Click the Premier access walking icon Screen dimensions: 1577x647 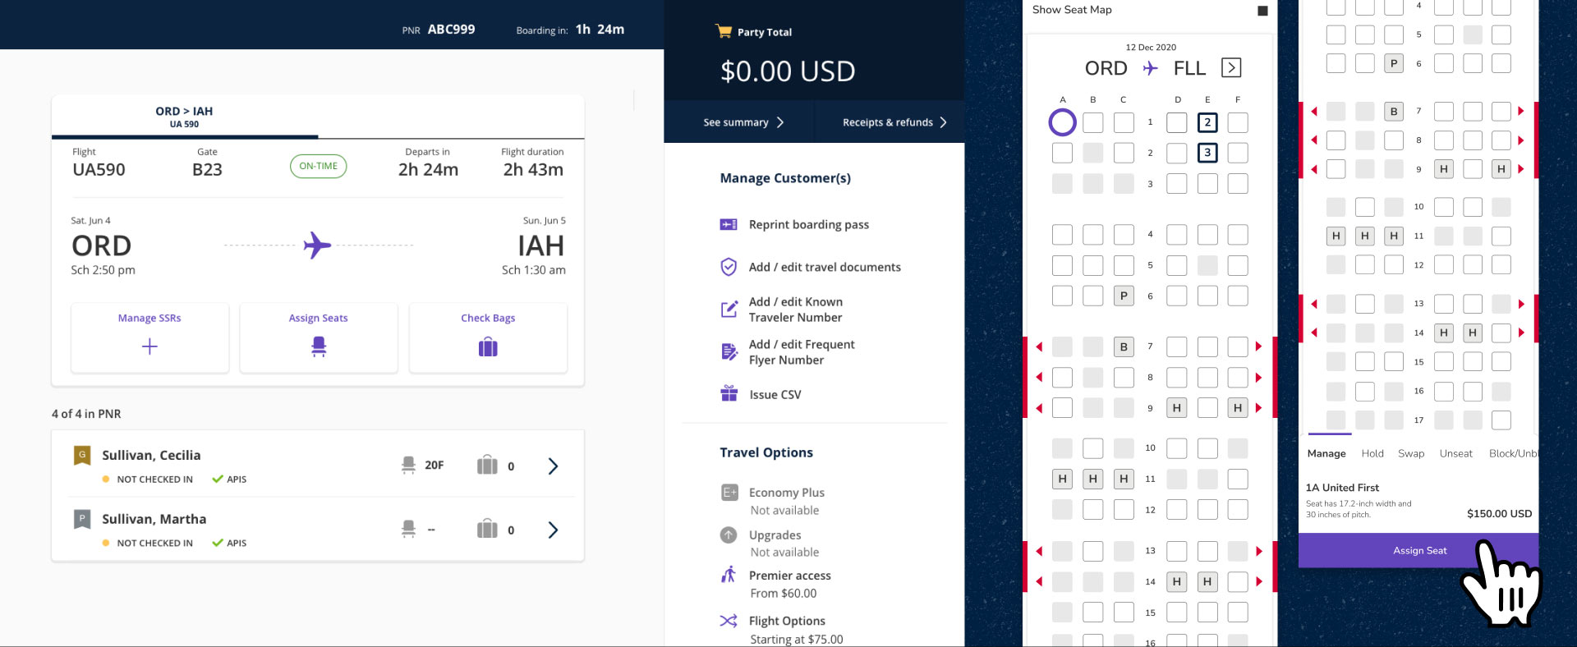pyautogui.click(x=729, y=574)
